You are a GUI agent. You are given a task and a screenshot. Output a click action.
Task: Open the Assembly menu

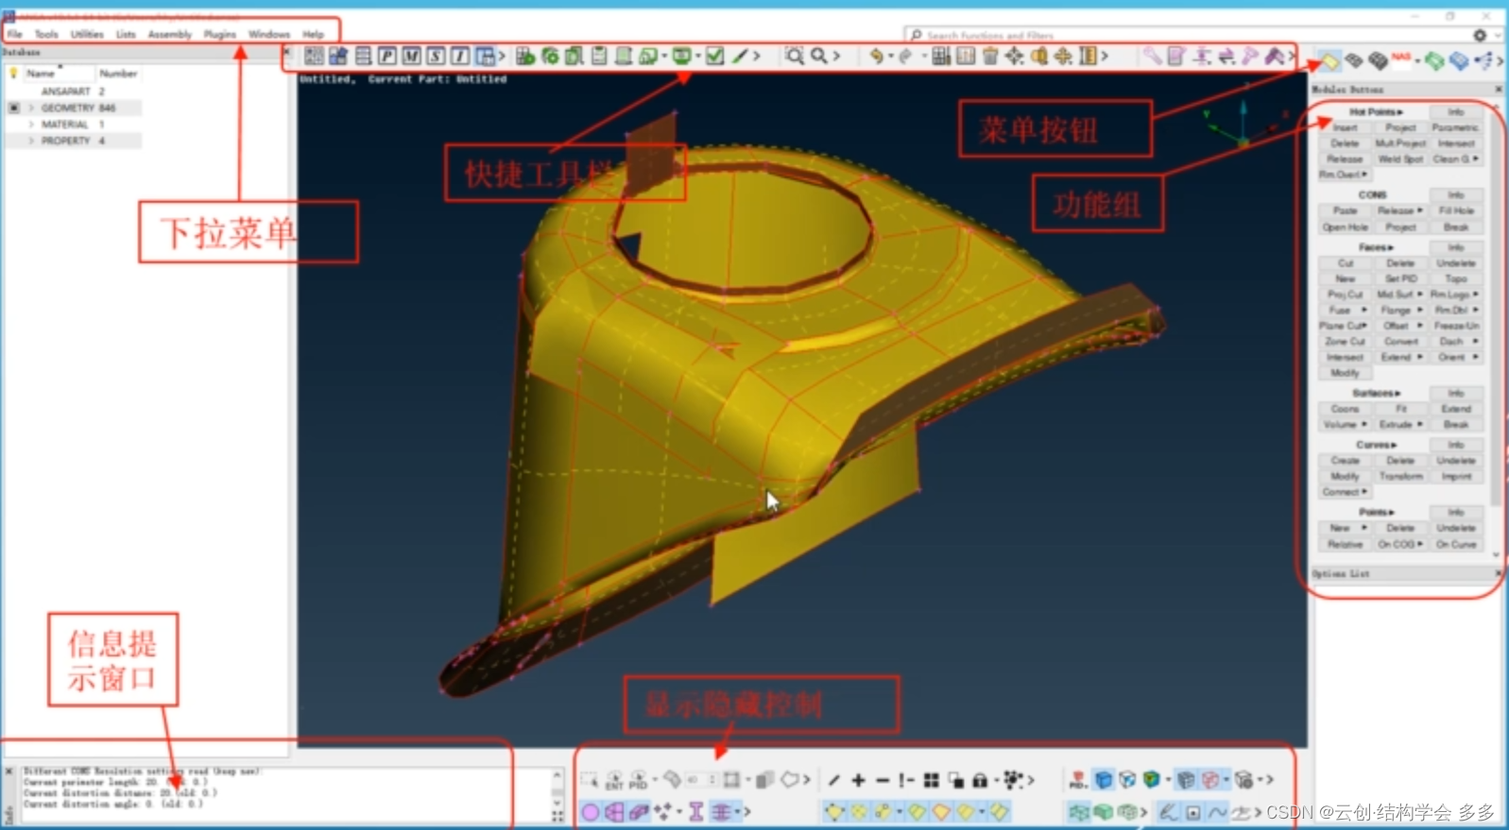[169, 34]
